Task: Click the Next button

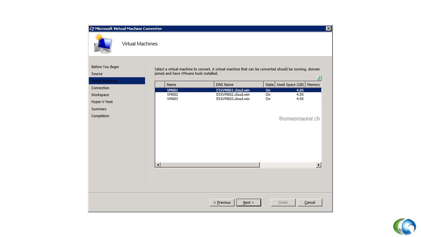Action: tap(249, 202)
